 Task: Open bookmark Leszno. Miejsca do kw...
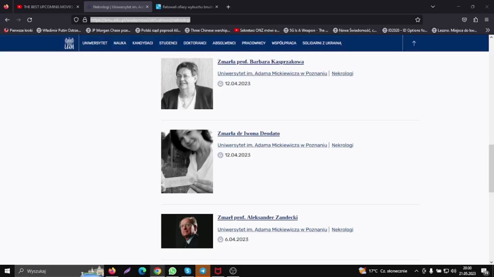click(454, 30)
